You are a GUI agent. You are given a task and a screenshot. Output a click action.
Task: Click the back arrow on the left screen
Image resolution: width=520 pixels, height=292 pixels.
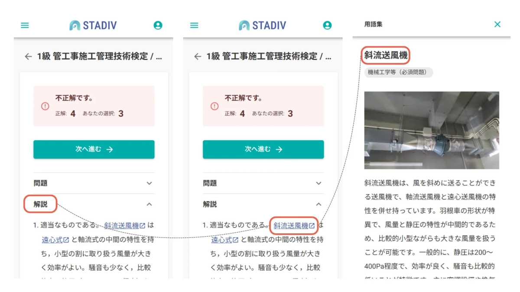tap(28, 57)
